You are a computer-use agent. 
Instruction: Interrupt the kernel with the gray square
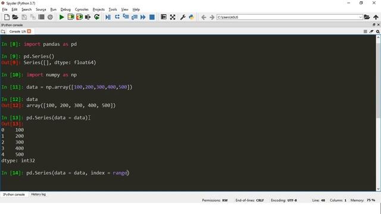365,32
